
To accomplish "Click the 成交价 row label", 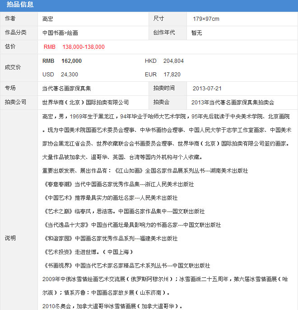I will tap(13, 67).
